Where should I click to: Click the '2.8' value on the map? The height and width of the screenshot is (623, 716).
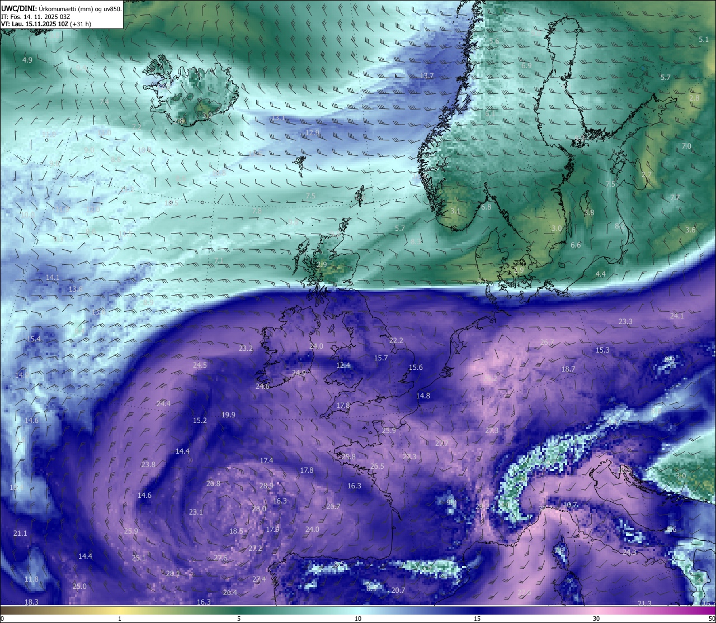[x=694, y=98]
